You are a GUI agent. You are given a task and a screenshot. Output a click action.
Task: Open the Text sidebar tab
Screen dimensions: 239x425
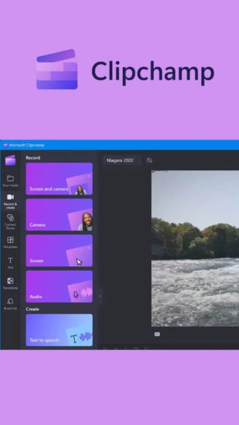pos(11,263)
